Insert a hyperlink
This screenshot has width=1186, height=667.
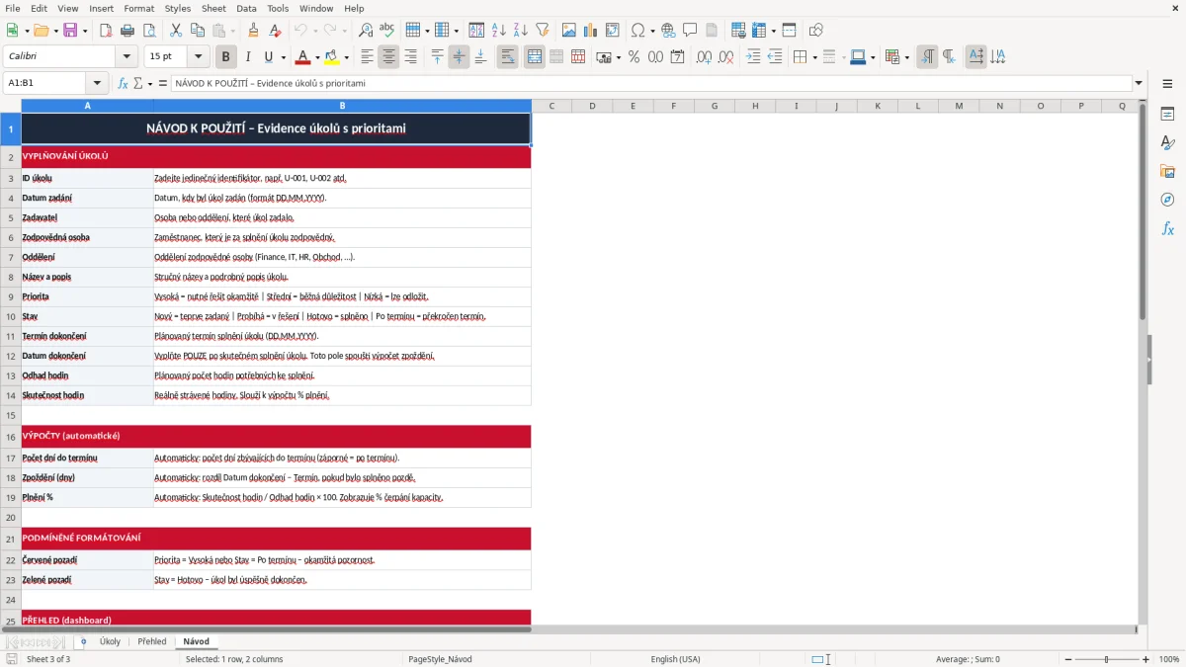coord(669,31)
